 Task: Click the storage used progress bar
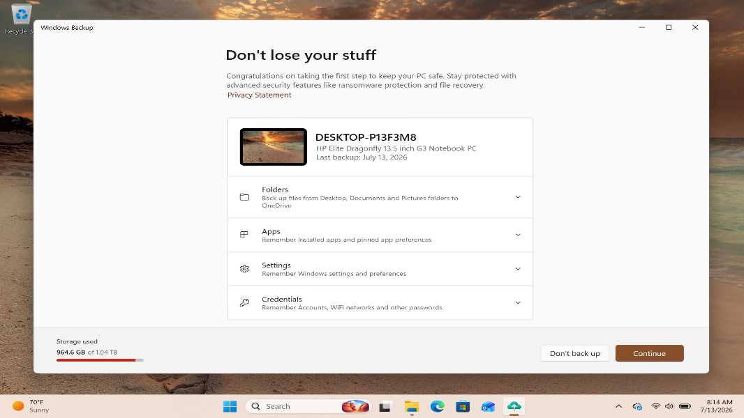click(x=100, y=360)
